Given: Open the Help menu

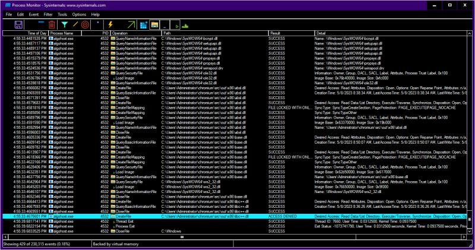Looking at the screenshot, I should coord(95,14).
